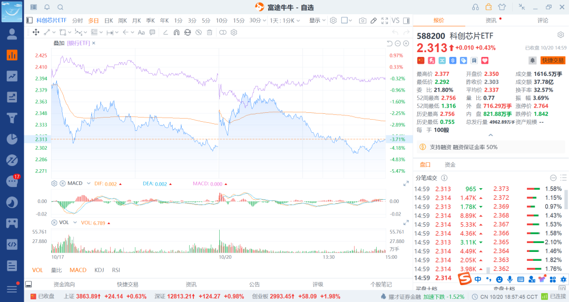Open 公告 at bottom bar
Viewport: 569px width, 302px height.
254,284
